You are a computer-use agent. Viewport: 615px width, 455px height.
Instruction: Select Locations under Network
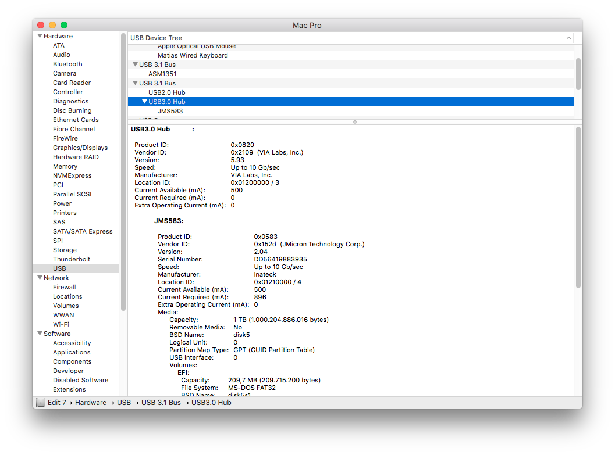point(67,296)
